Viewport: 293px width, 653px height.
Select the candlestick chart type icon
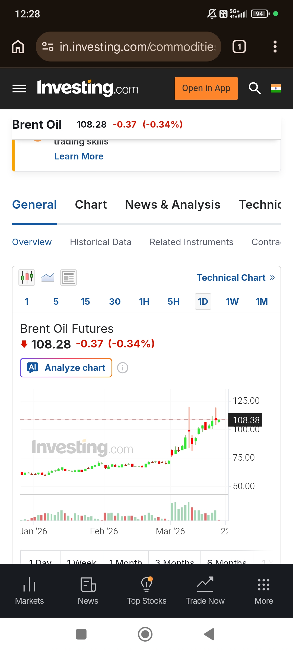tap(27, 278)
